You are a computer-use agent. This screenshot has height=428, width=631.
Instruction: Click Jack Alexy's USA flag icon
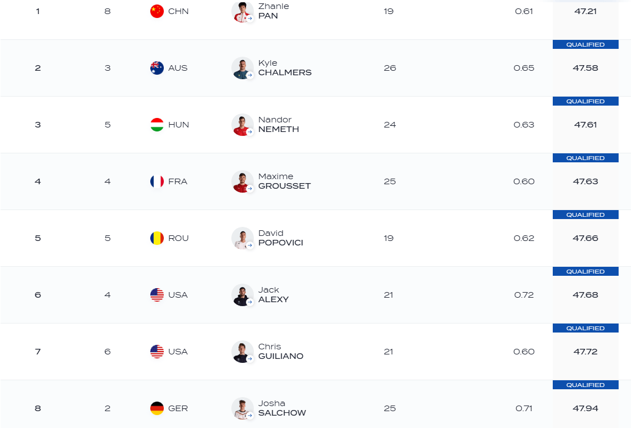click(x=157, y=295)
